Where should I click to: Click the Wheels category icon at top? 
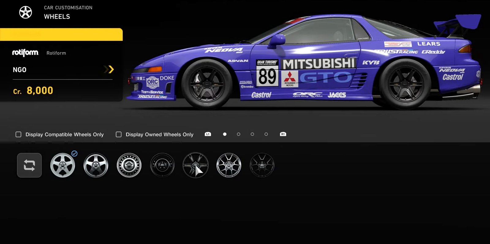25,12
